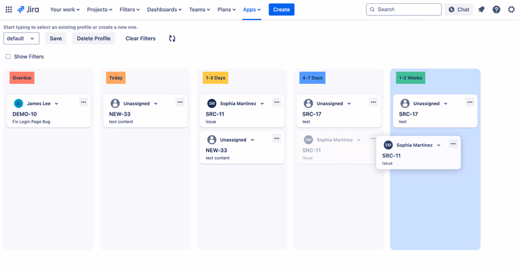Click the Save button

click(56, 38)
